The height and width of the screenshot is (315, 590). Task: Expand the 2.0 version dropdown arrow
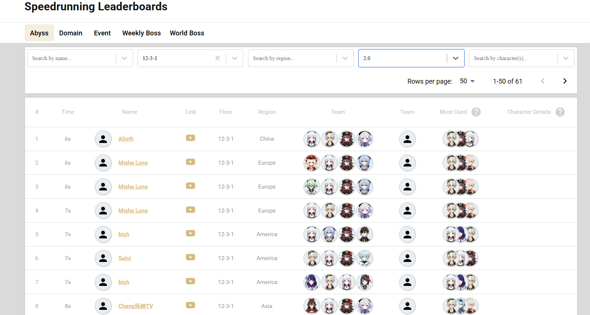(455, 58)
